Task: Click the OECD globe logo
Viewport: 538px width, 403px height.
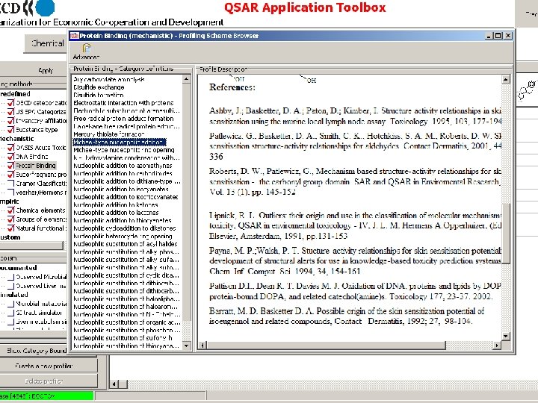Action: pos(45,7)
